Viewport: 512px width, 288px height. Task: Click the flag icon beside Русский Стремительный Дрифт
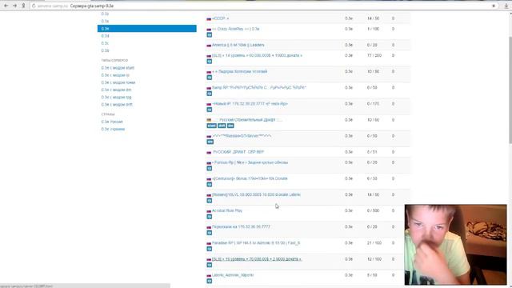(209, 120)
